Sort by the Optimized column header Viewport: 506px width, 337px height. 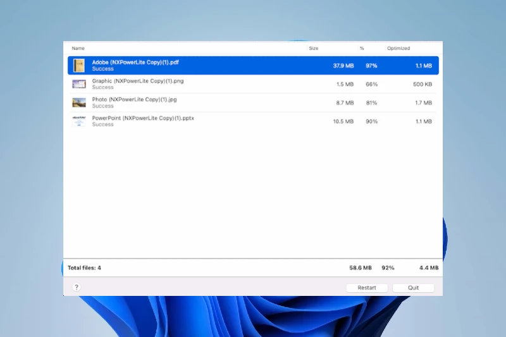(x=398, y=49)
